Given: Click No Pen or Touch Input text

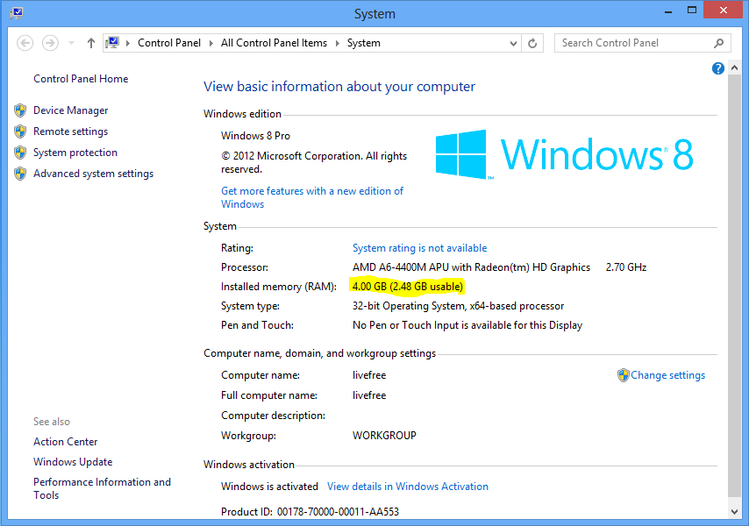Looking at the screenshot, I should [x=467, y=325].
